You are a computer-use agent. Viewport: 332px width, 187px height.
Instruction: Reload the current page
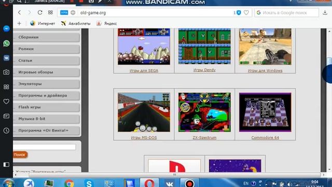coord(40,12)
